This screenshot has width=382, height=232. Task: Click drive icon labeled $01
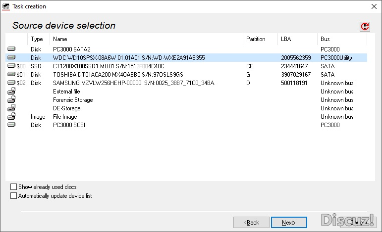11,74
